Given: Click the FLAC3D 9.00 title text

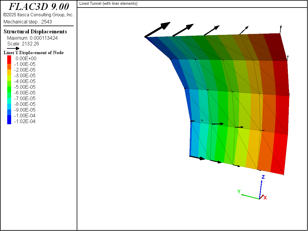Looking at the screenshot, I should (39, 7).
